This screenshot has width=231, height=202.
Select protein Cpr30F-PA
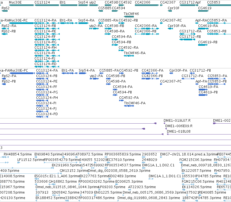(178, 70)
